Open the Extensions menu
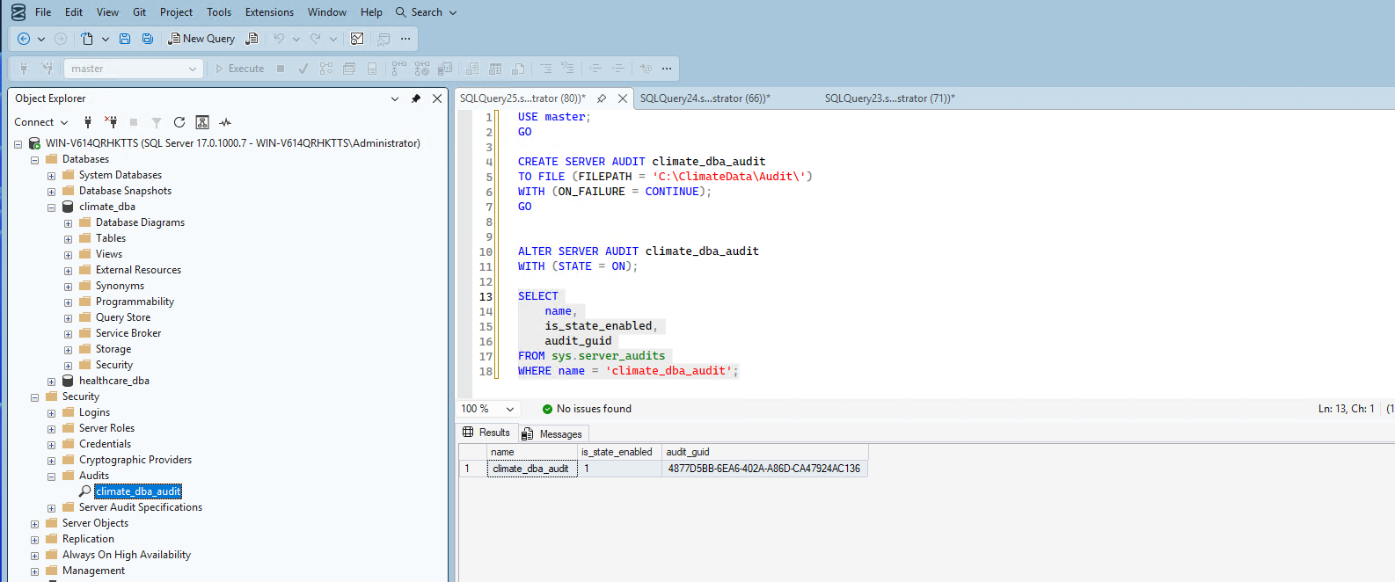This screenshot has width=1395, height=582. tap(269, 12)
